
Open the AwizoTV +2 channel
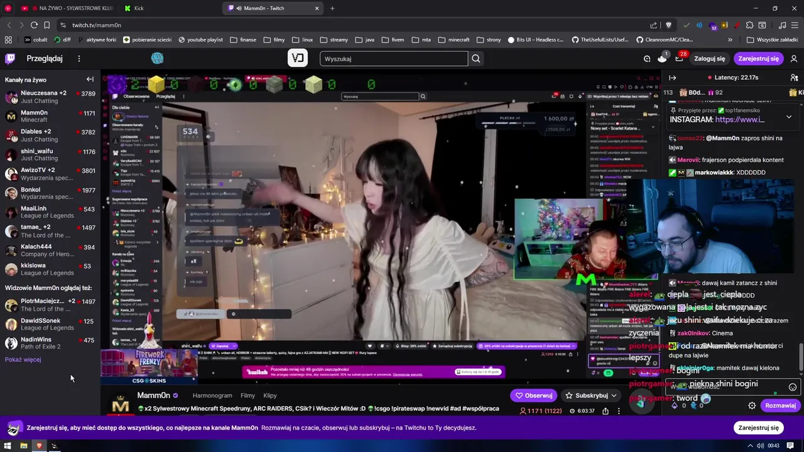50,173
